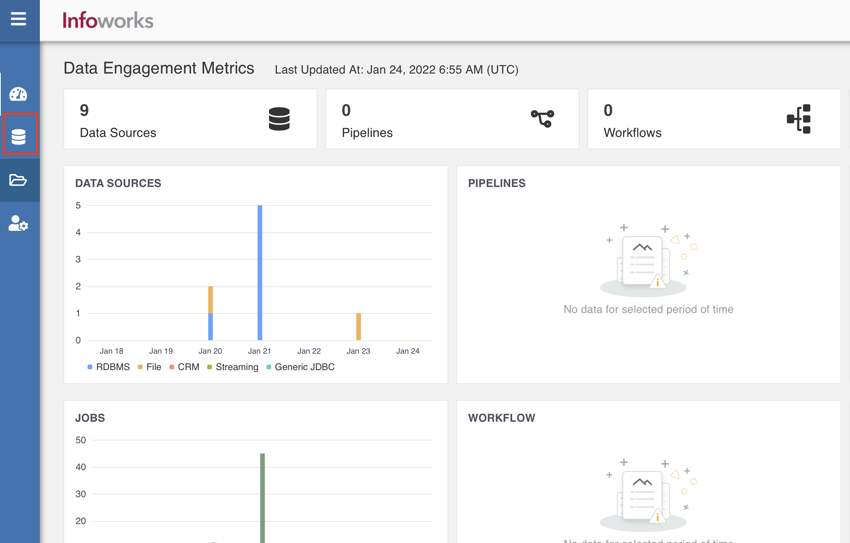Click the orange File bar for Jan 23

click(x=359, y=327)
